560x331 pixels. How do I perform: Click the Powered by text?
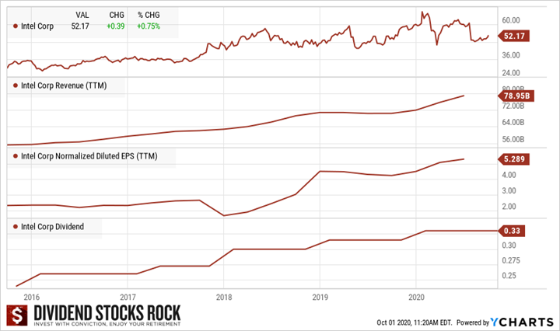pos(473,322)
